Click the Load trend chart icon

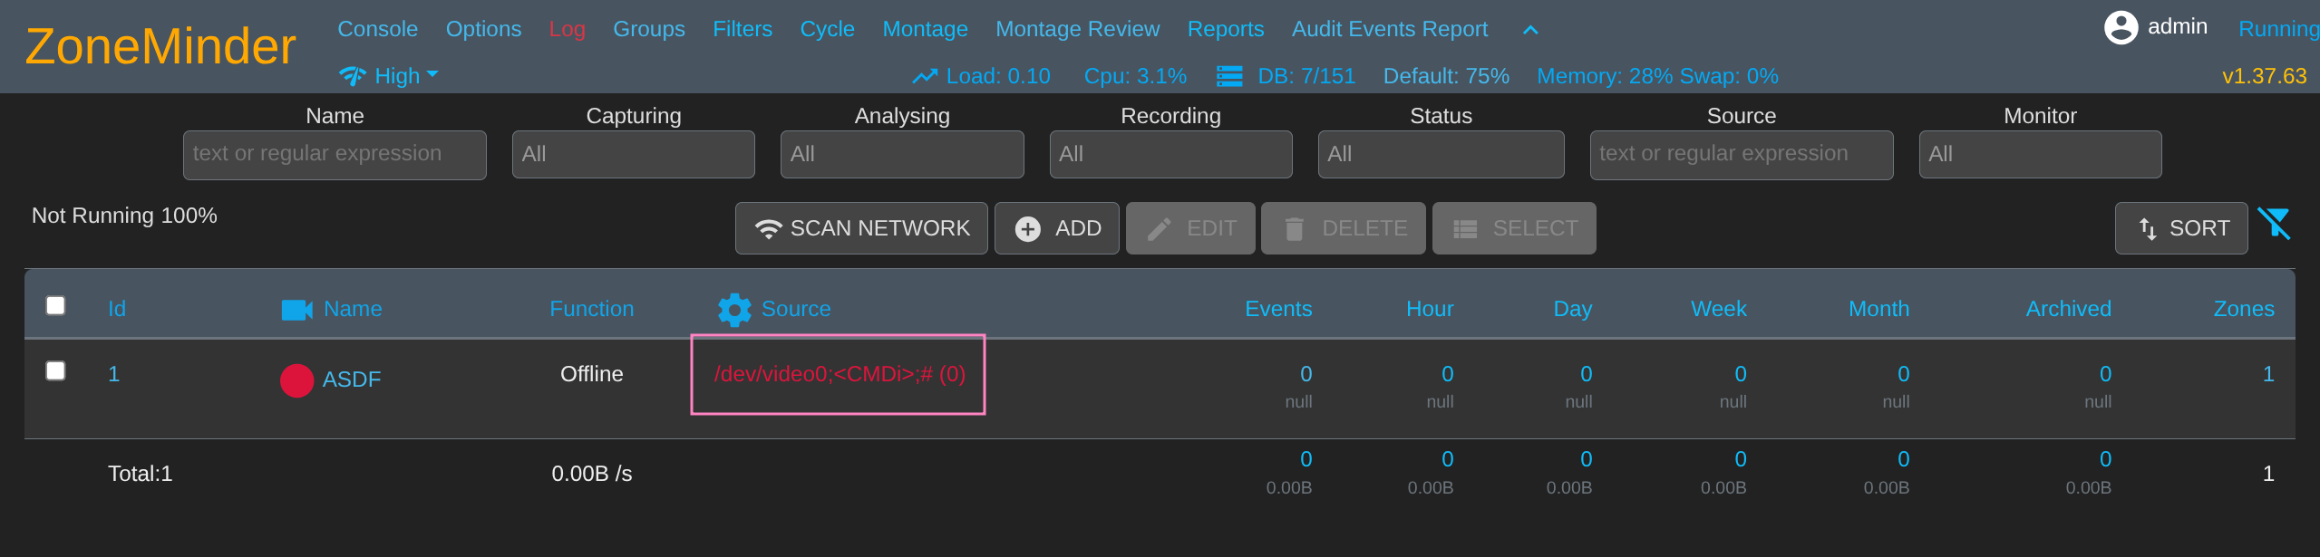[925, 76]
